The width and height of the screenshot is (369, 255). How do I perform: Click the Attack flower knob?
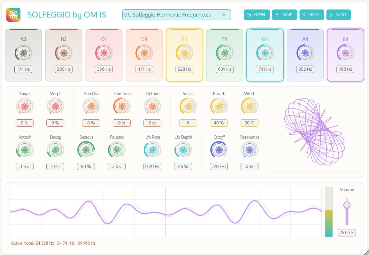tap(25, 150)
